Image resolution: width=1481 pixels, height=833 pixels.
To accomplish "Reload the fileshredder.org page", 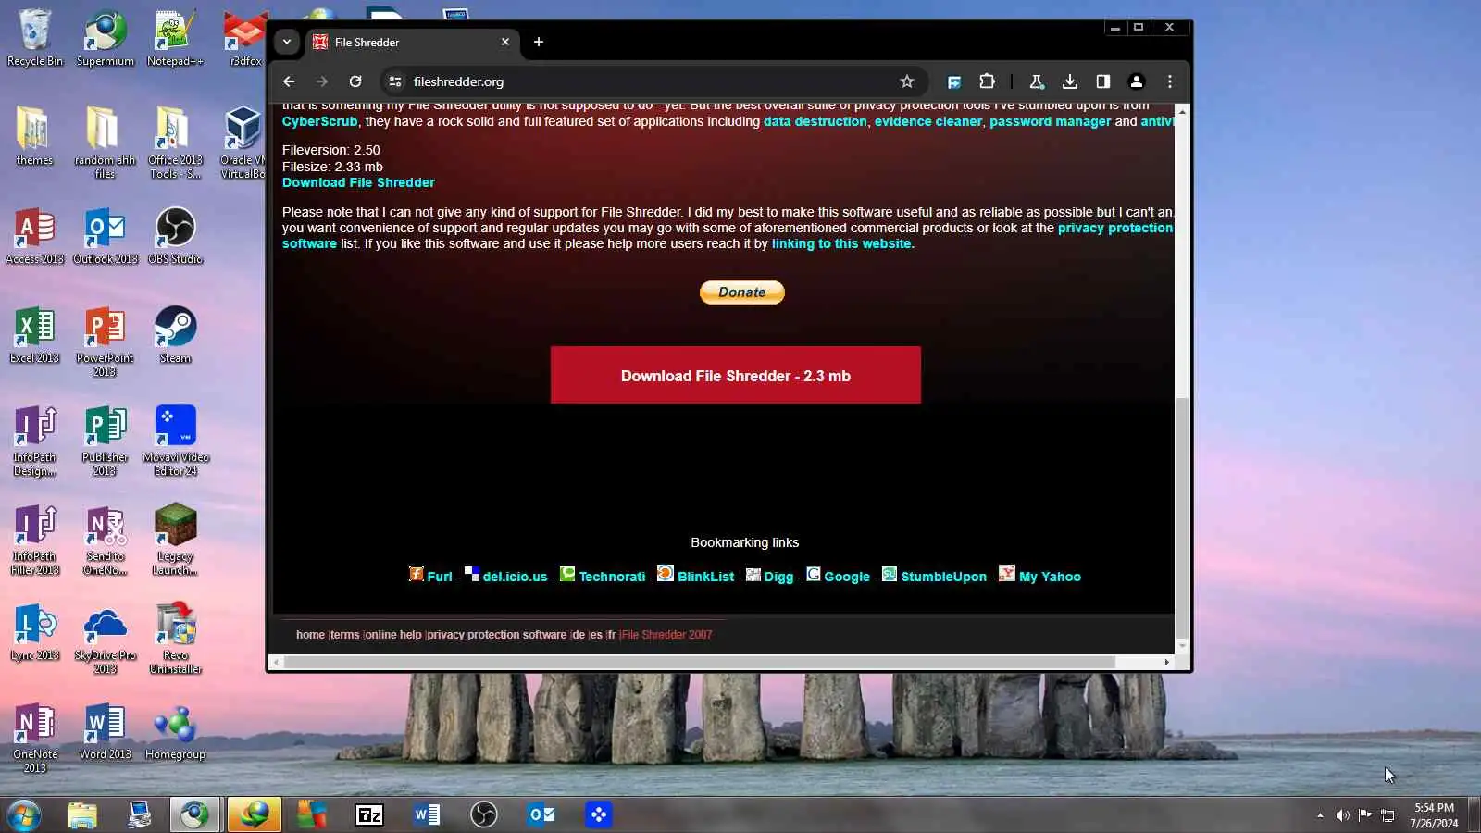I will point(355,81).
